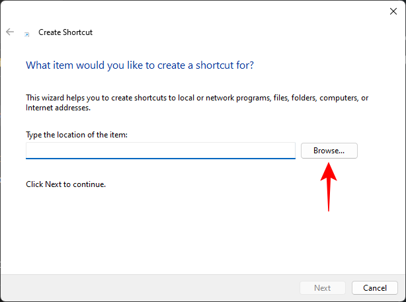Cancel the shortcut wizard

point(374,287)
